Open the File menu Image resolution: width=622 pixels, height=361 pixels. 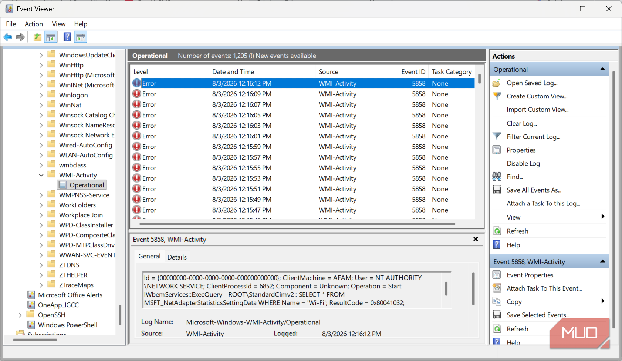click(11, 24)
